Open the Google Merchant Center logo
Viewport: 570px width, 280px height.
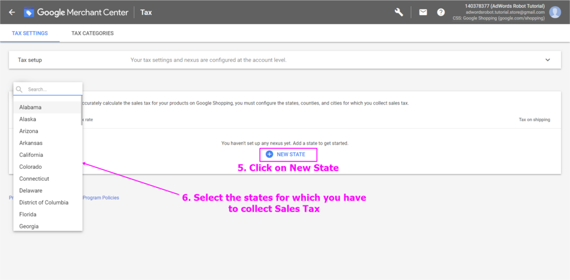pos(76,13)
